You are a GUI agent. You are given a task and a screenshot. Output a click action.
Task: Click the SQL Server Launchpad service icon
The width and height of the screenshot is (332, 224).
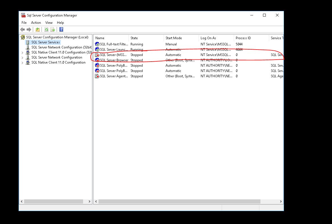click(97, 50)
